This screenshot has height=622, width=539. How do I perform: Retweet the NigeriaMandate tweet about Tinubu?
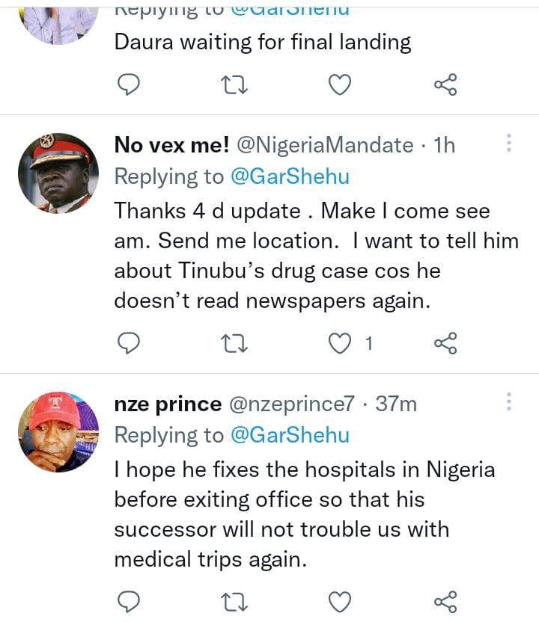(x=234, y=343)
